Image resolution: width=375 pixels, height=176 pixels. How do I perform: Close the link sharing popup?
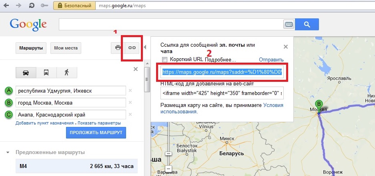click(x=286, y=47)
